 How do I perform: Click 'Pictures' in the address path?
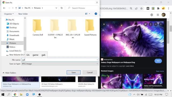37,8
